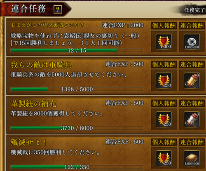Click the 任務完了 label at top right
206x171 pixels.
(195, 10)
